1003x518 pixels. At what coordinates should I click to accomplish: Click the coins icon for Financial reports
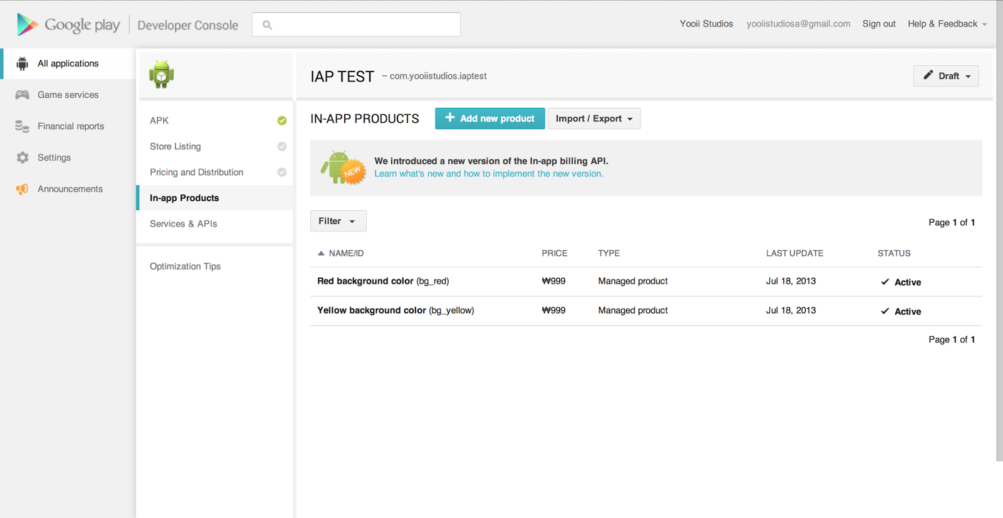pos(23,126)
